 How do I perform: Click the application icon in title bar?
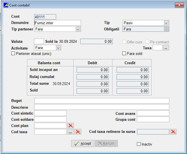tap(6, 5)
